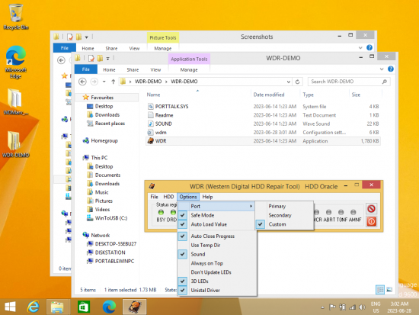
Task: Select Primary port
Action: (284, 207)
